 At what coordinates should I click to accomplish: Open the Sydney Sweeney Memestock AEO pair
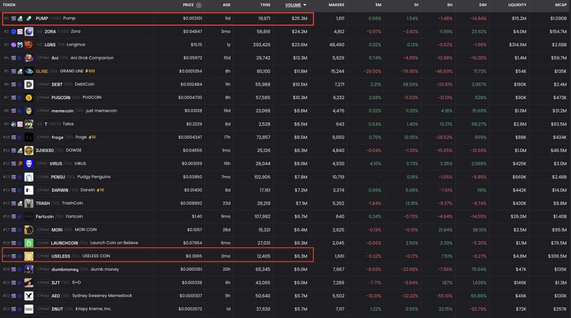(x=92, y=296)
